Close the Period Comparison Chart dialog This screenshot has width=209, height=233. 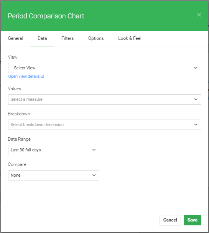(199, 15)
